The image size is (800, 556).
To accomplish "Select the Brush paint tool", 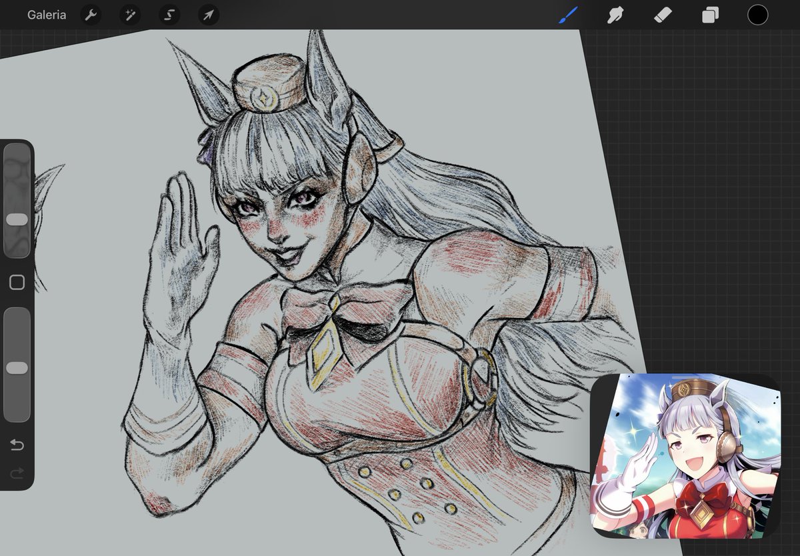I will coord(567,15).
